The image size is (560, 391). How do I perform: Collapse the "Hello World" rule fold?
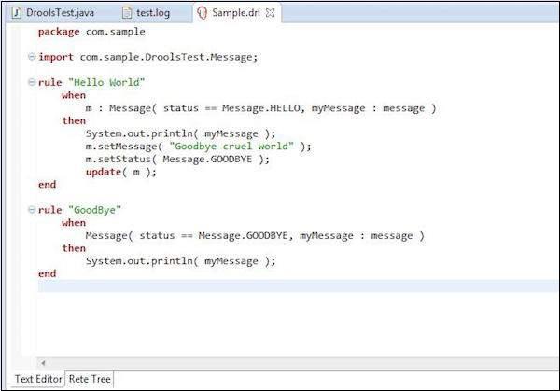32,82
